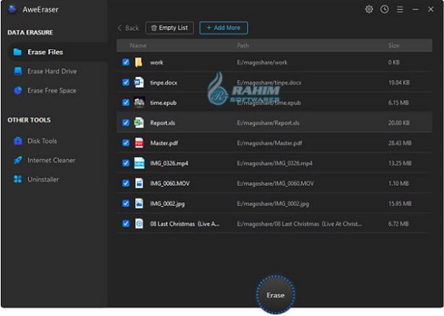Open the Uninstaller tool
The image size is (444, 316).
[43, 179]
